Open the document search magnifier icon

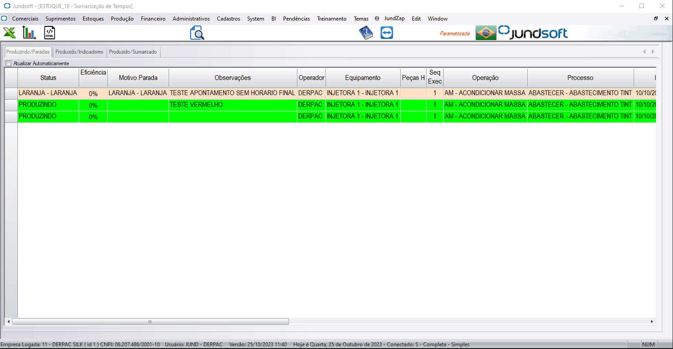point(197,33)
